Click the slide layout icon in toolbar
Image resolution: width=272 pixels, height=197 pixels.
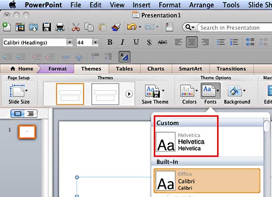tap(169, 27)
